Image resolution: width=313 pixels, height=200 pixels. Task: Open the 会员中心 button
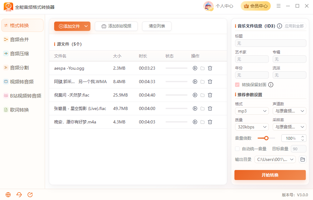pos(256,6)
